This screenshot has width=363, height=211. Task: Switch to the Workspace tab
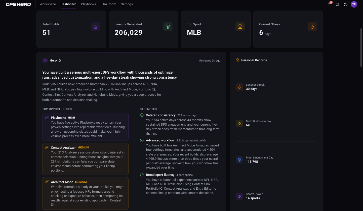pyautogui.click(x=48, y=4)
